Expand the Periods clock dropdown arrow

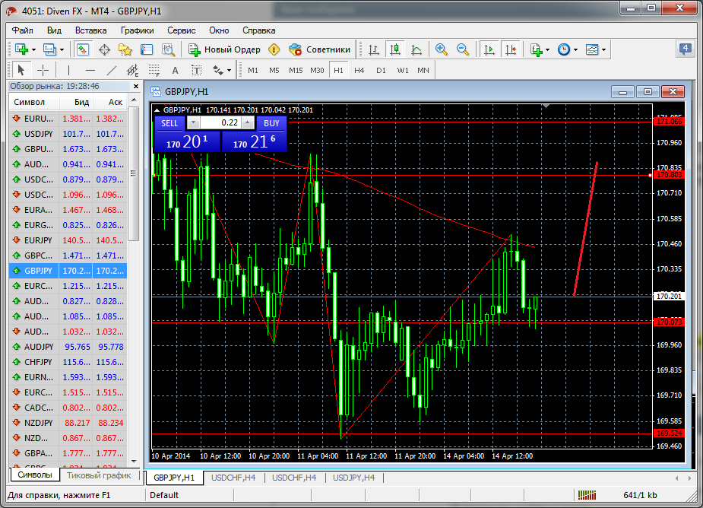click(x=575, y=50)
